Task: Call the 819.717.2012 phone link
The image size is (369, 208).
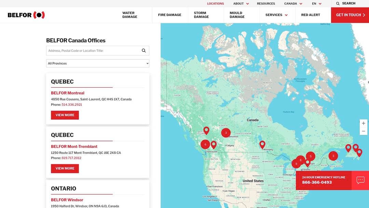Action: (x=71, y=158)
